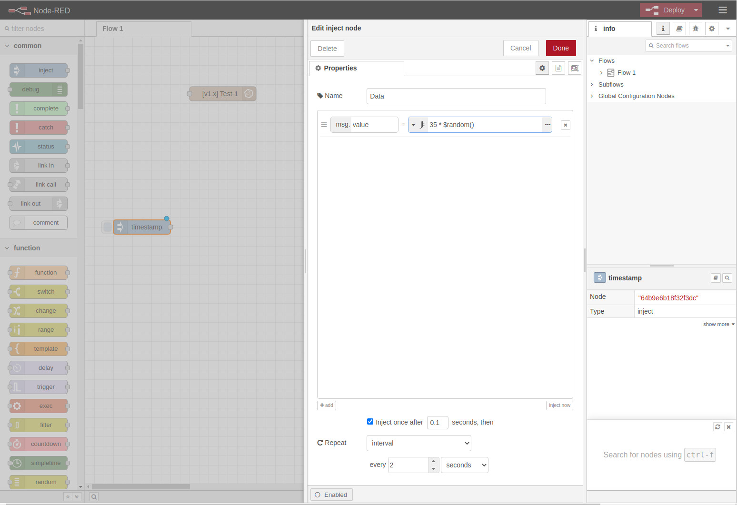737x505 pixels.
Task: Collapse the Flows tree section
Action: [592, 61]
